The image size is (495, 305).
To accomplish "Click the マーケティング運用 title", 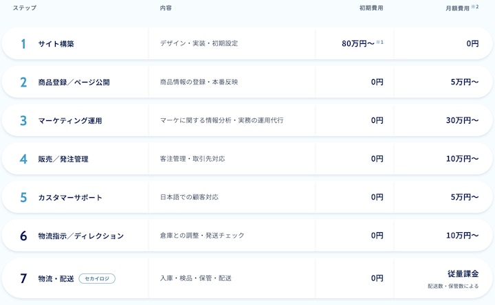I will point(70,121).
